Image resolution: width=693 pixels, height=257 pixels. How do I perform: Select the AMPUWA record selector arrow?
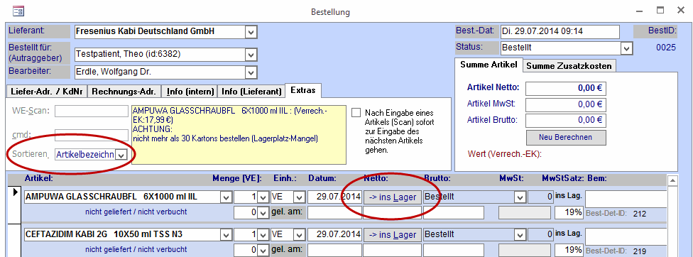point(15,192)
